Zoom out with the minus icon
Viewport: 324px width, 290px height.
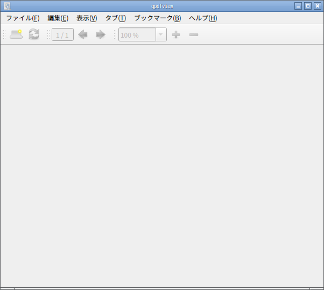[194, 34]
